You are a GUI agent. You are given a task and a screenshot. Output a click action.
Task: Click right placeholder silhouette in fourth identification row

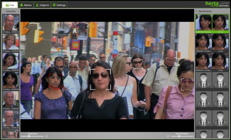point(220,80)
